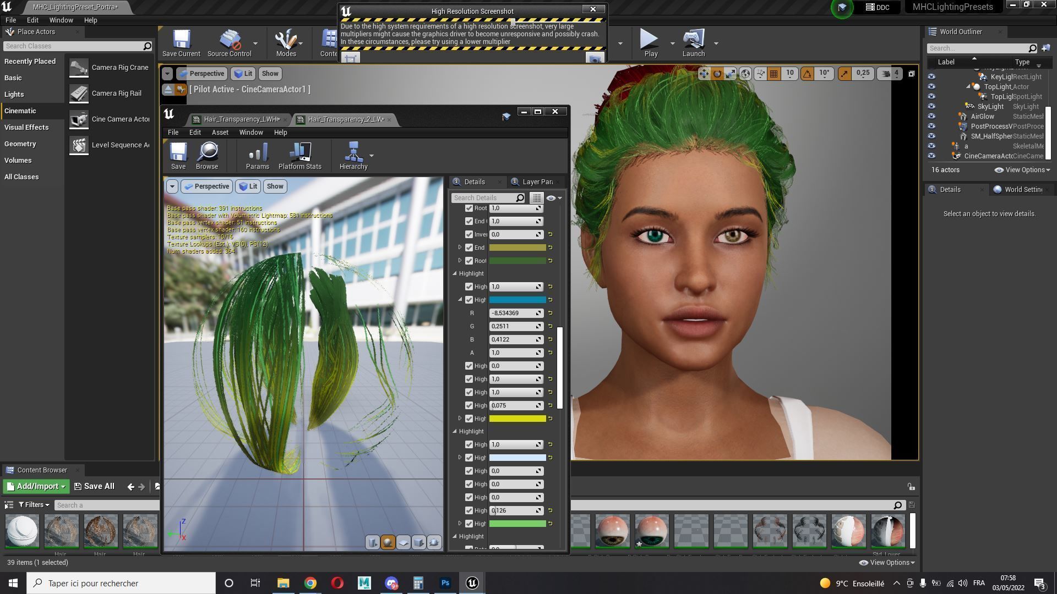
Task: Toggle visibility of SkyLight actor
Action: [x=931, y=107]
